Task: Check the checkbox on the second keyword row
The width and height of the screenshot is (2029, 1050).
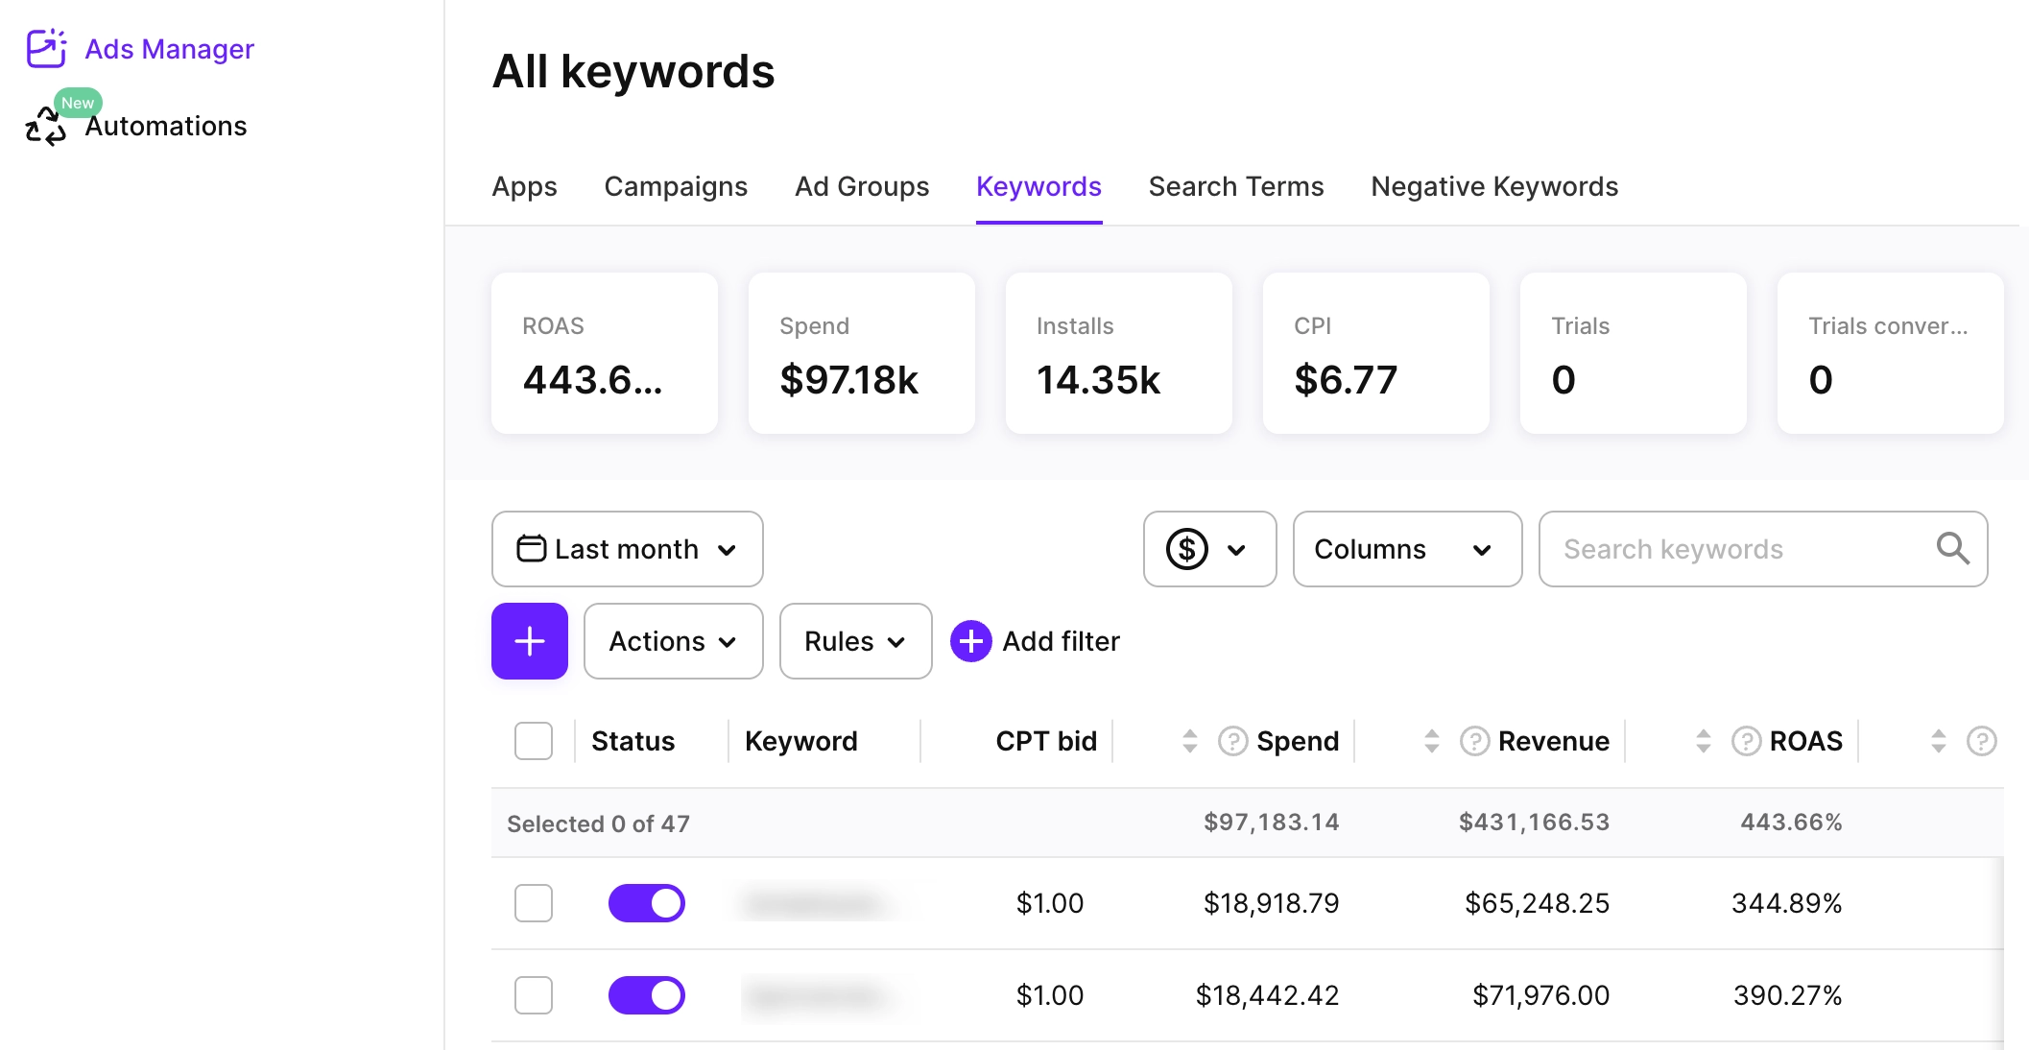Action: pos(533,995)
